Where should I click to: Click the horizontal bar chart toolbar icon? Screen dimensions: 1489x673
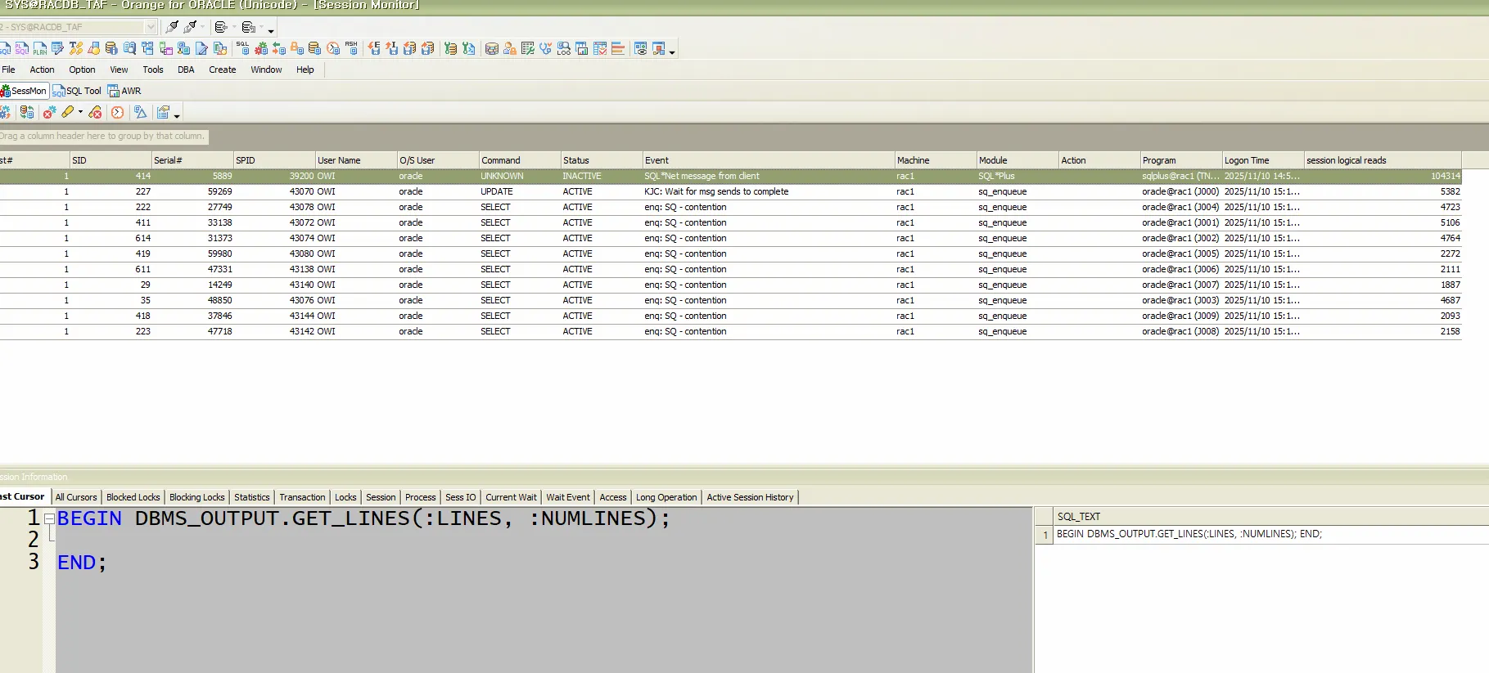pos(618,49)
